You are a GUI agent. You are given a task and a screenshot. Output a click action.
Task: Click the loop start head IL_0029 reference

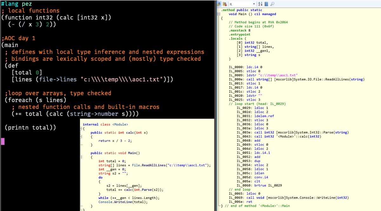(x=278, y=104)
